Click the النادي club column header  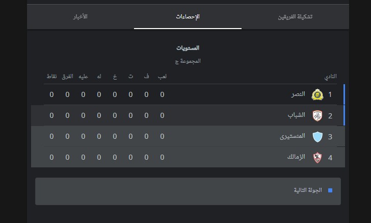tap(330, 77)
